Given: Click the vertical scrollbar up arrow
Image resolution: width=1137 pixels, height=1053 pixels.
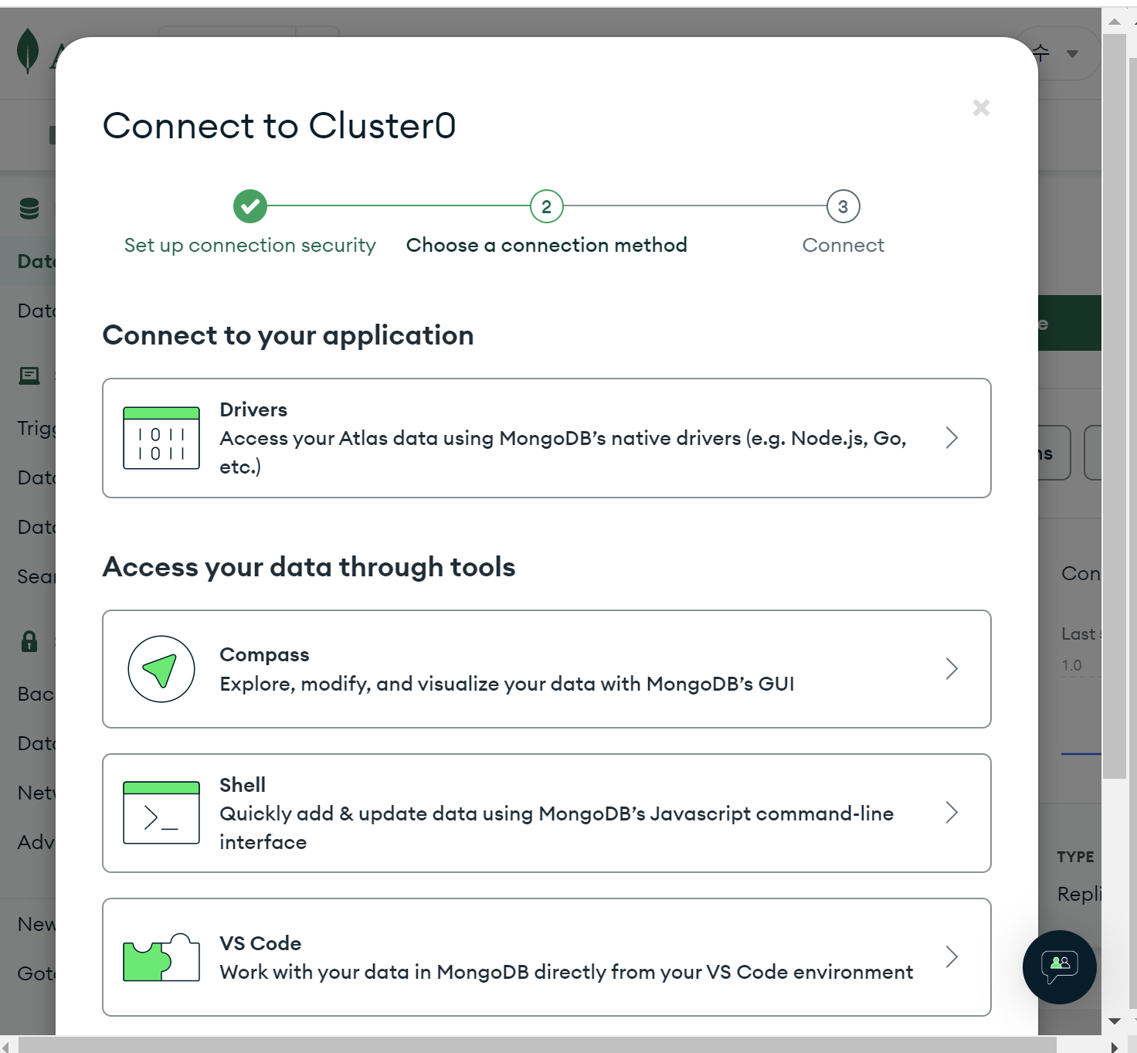Looking at the screenshot, I should point(1115,22).
